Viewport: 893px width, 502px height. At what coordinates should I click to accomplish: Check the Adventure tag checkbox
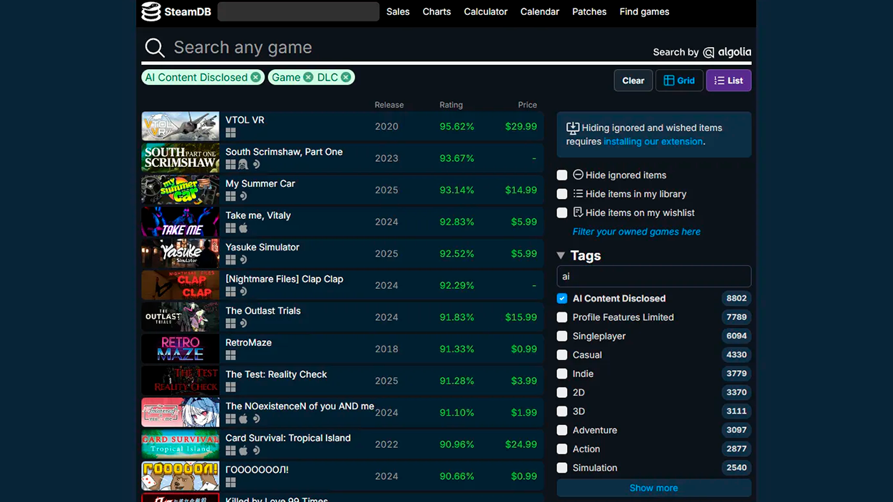[x=562, y=430]
